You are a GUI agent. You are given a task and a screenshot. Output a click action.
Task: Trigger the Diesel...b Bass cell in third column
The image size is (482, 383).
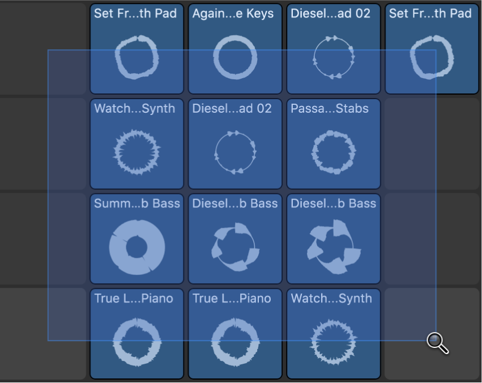[333, 238]
